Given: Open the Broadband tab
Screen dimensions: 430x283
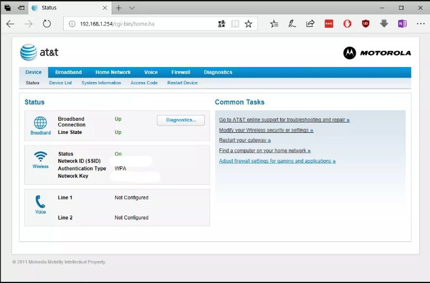Looking at the screenshot, I should 68,72.
